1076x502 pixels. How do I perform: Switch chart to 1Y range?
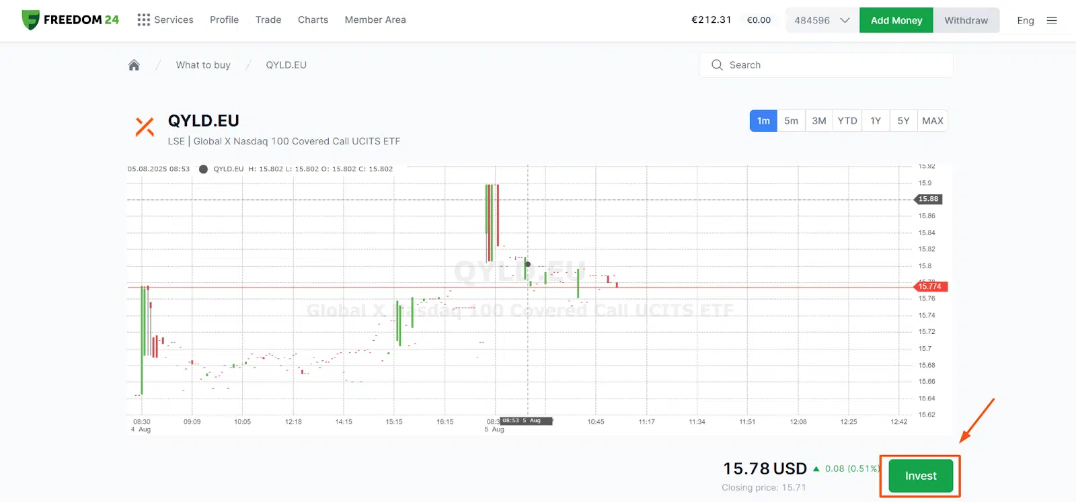point(876,121)
